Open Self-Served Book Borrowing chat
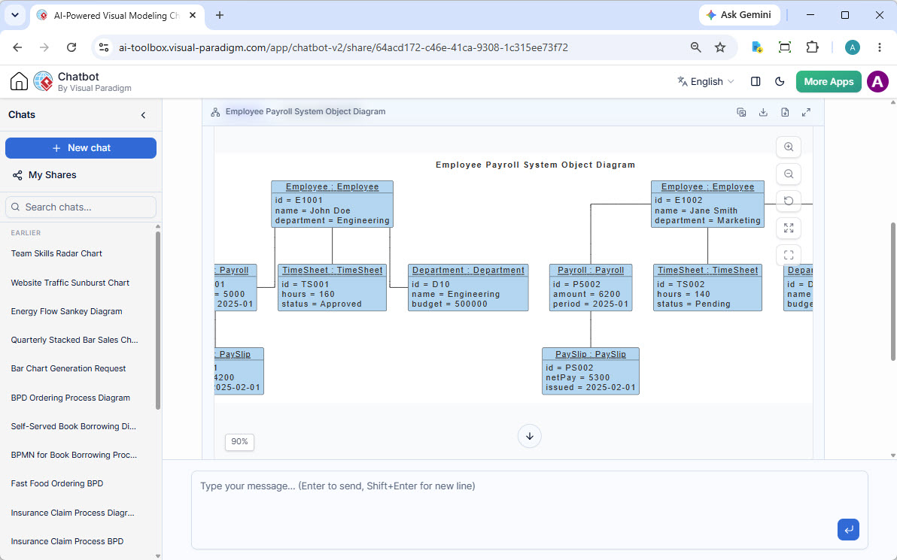The height and width of the screenshot is (560, 897). 73,426
